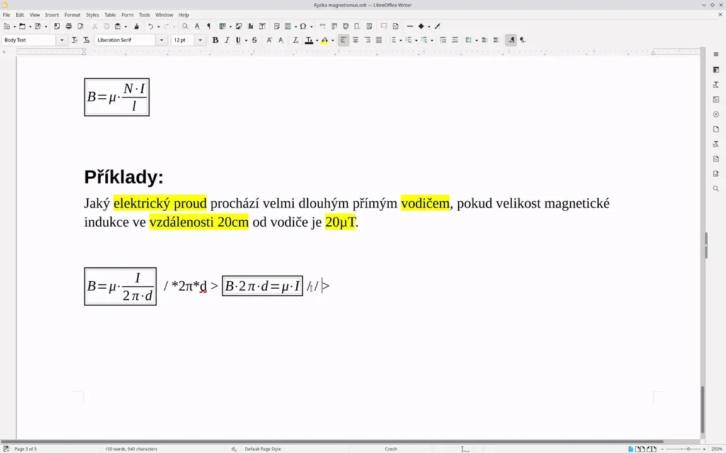Expand the Font Name dropdown
This screenshot has height=453, width=726.
(161, 40)
